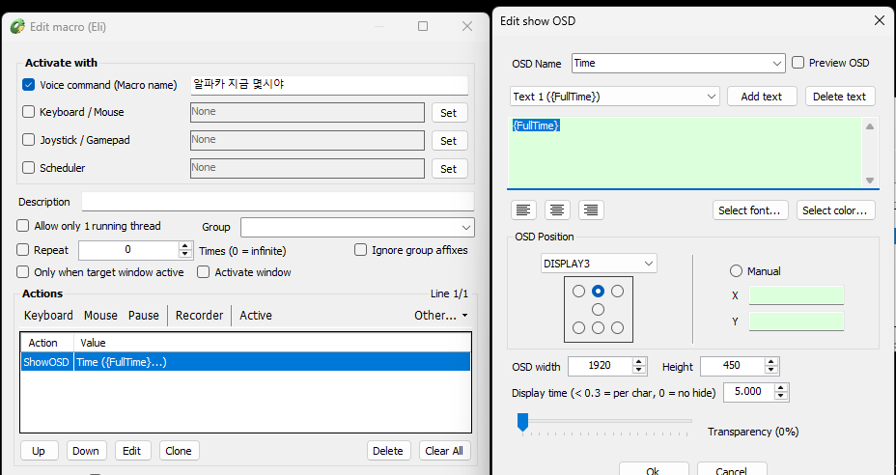Click Ok in Edit show OSD

coord(654,470)
